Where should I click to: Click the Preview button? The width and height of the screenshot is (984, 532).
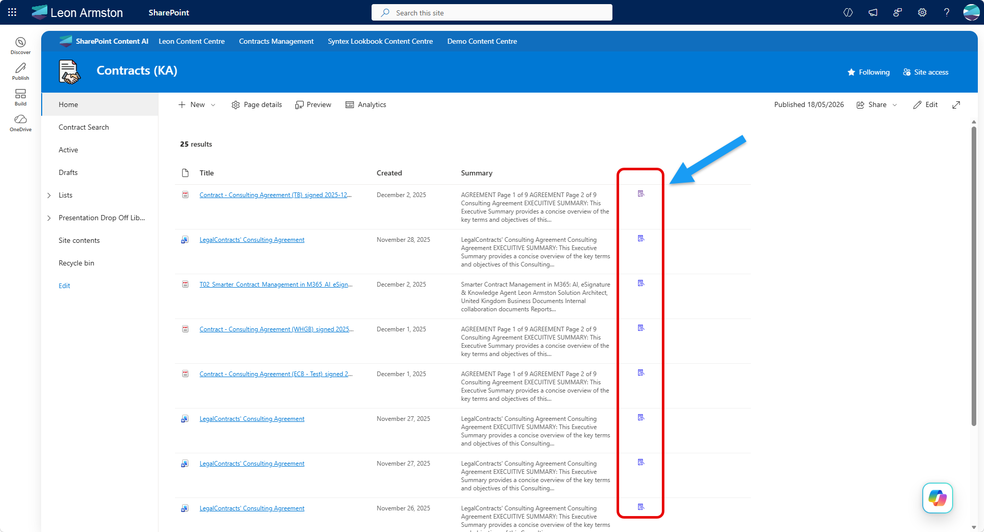[313, 104]
